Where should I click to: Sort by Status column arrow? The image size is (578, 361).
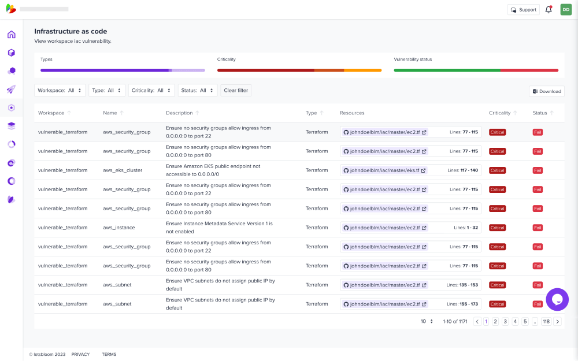tap(551, 113)
